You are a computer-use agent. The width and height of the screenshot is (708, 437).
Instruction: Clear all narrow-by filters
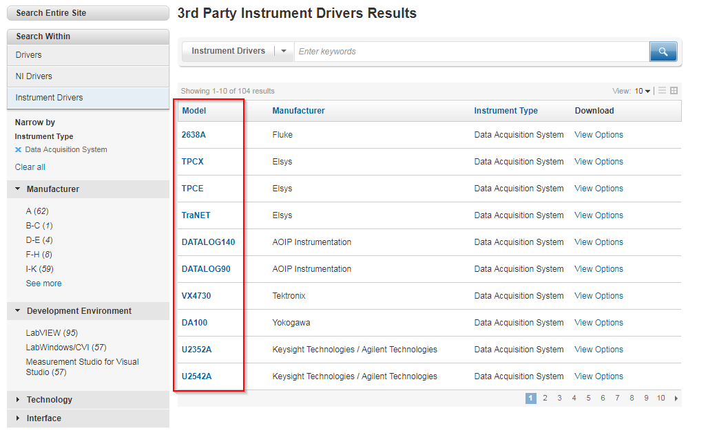(30, 167)
